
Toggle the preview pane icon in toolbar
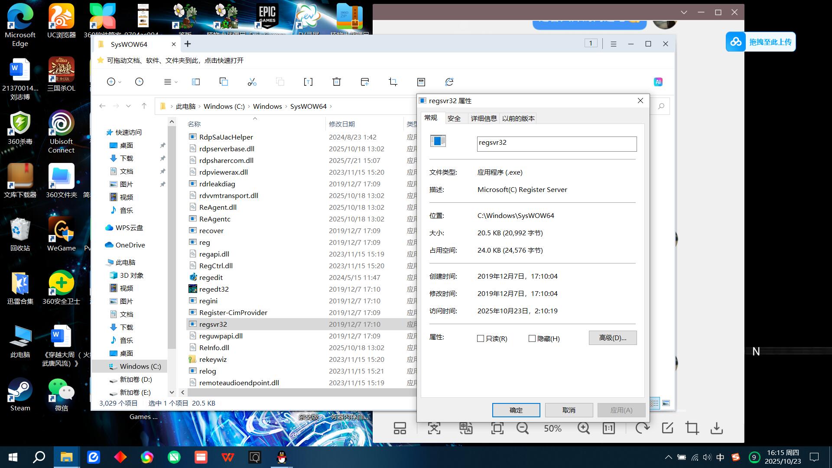[196, 82]
